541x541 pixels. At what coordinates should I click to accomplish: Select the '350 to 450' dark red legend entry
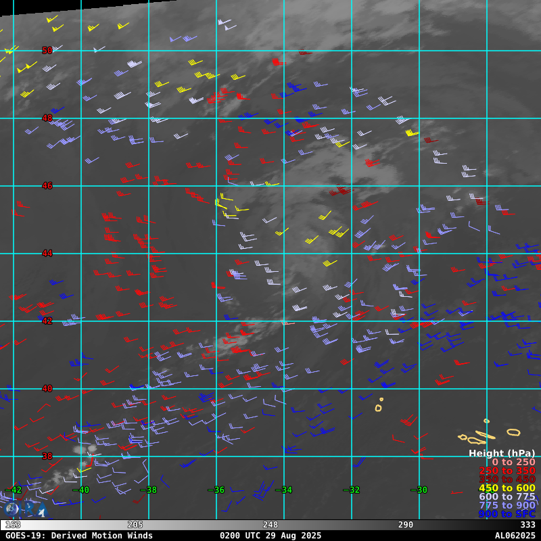[x=507, y=479]
